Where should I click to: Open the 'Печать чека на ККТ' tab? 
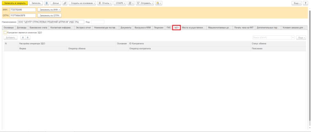coord(244,28)
